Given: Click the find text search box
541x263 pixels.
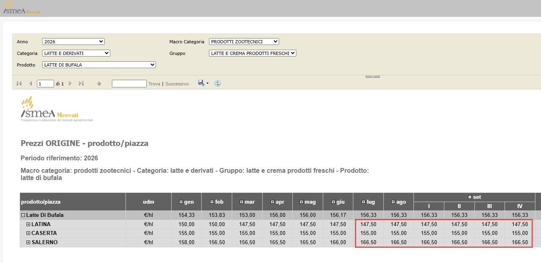Looking at the screenshot, I should (x=129, y=83).
